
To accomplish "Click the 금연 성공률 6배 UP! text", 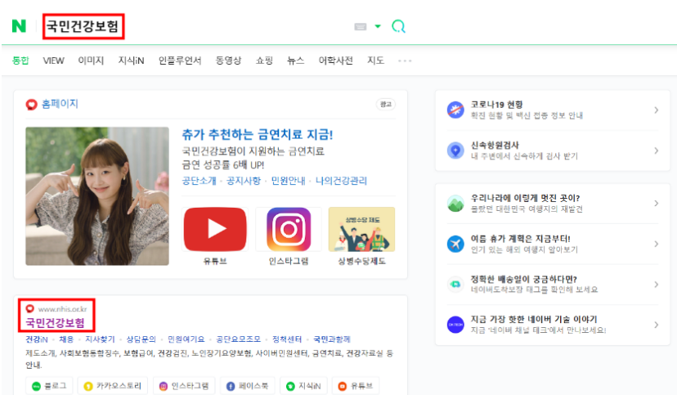I will (x=222, y=165).
